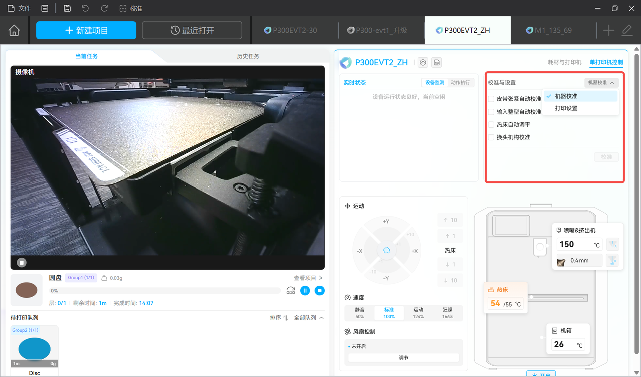
Task: Switch to the P300EVT2-30 device tab
Action: pyautogui.click(x=295, y=30)
